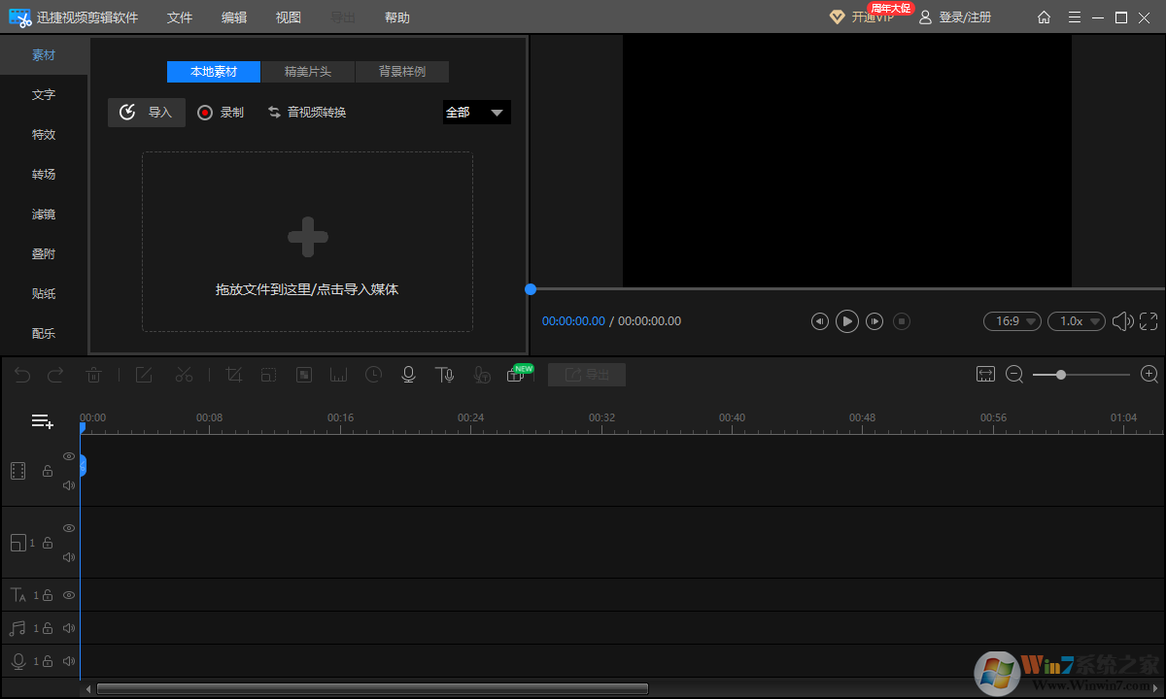Image resolution: width=1166 pixels, height=699 pixels.
Task: Open the 1.0x playback speed dropdown
Action: (x=1076, y=320)
